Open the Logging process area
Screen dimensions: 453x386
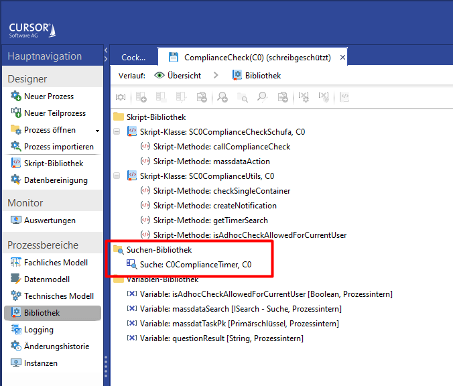tap(38, 330)
